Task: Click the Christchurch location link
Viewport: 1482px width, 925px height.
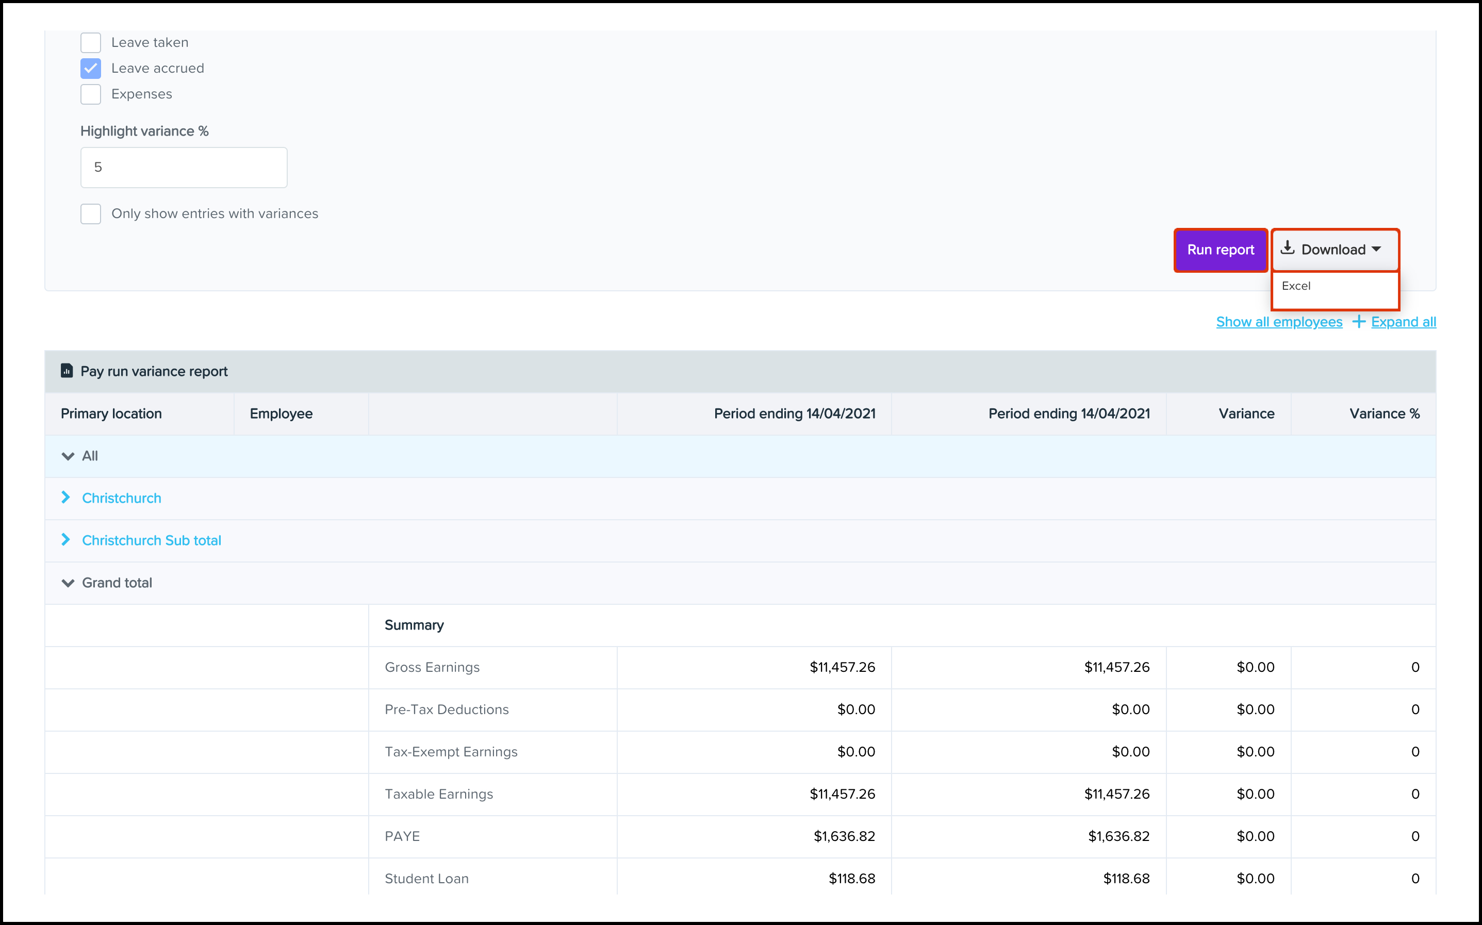Action: (122, 499)
